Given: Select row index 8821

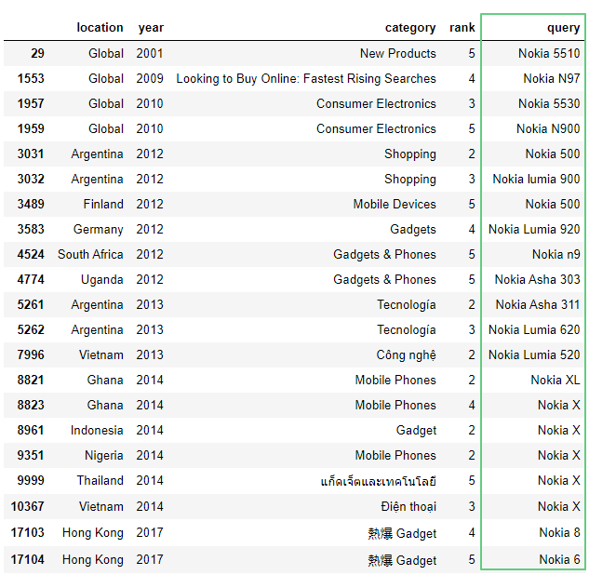Looking at the screenshot, I should [31, 381].
